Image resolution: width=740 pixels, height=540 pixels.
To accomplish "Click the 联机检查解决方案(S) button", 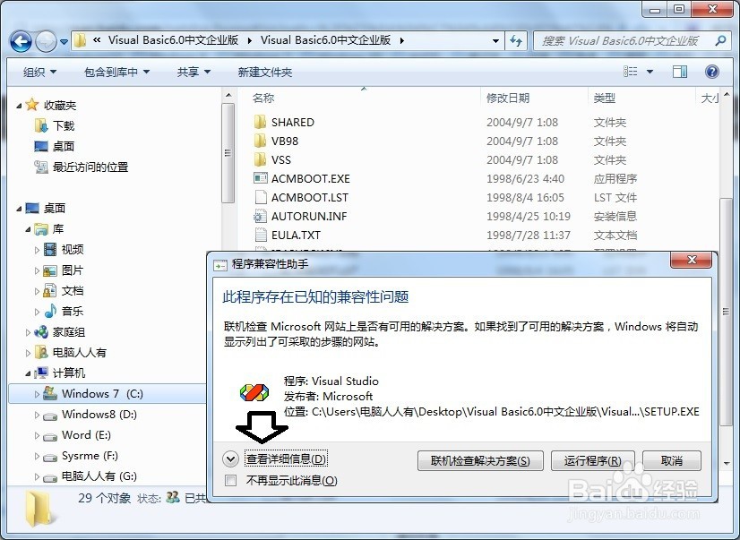I will tap(480, 461).
